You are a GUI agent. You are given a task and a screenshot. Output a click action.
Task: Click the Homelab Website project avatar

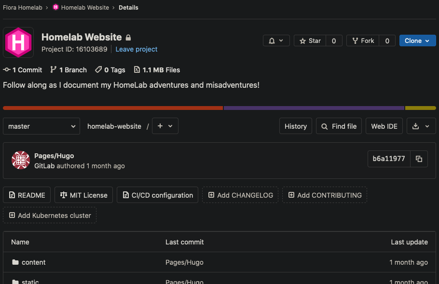tap(18, 42)
